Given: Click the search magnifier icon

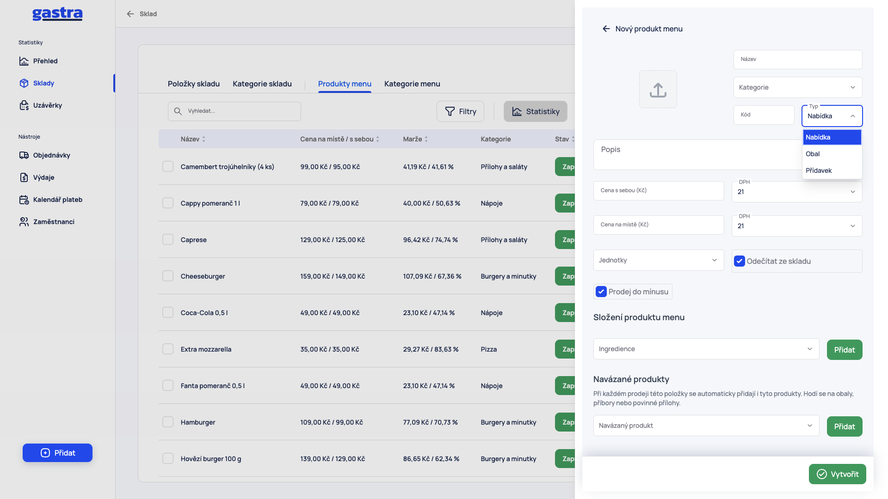Looking at the screenshot, I should click(178, 111).
